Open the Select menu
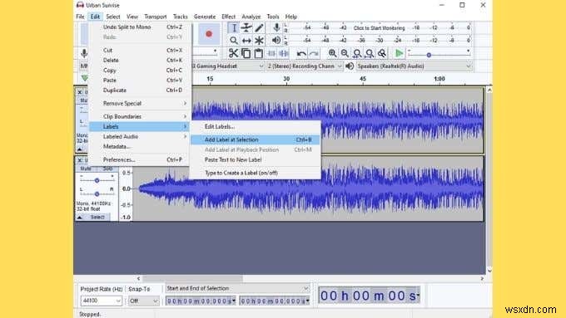This screenshot has height=318, width=566. [x=113, y=17]
